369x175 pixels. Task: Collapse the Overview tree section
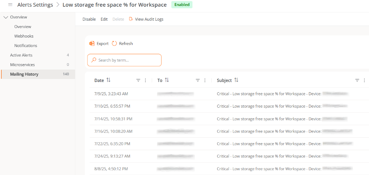[x=6, y=17]
